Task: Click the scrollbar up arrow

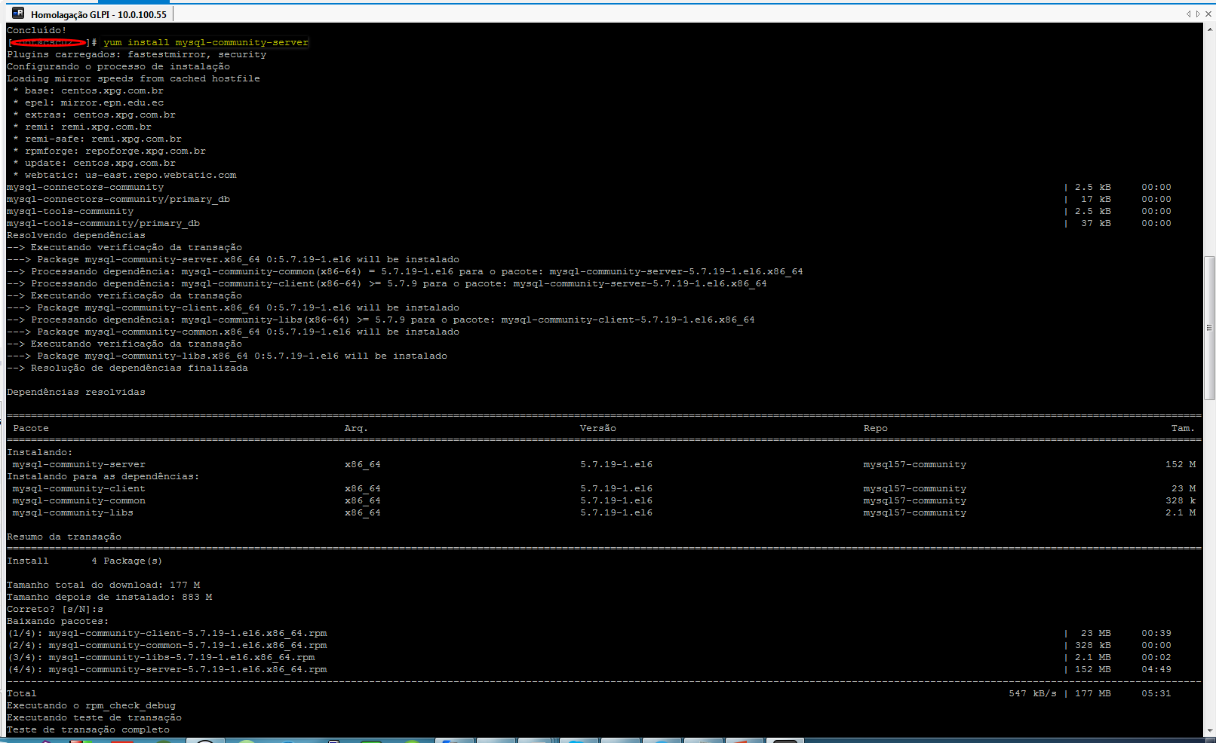Action: click(x=1210, y=29)
